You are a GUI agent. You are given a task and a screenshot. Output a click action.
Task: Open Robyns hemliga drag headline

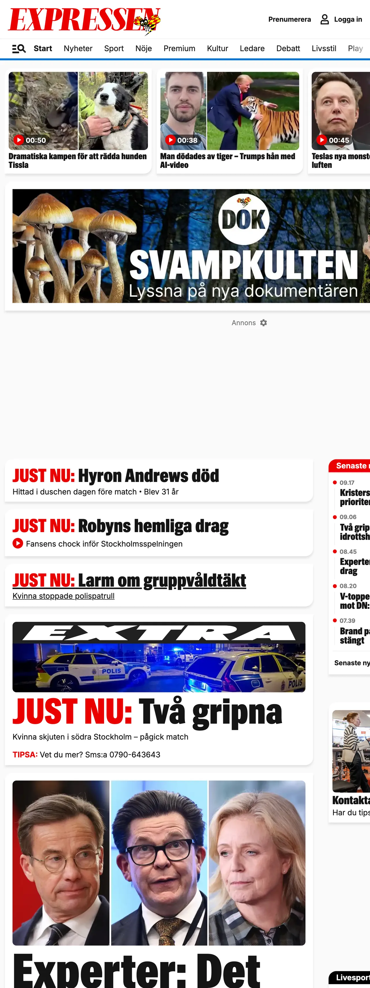(x=120, y=526)
